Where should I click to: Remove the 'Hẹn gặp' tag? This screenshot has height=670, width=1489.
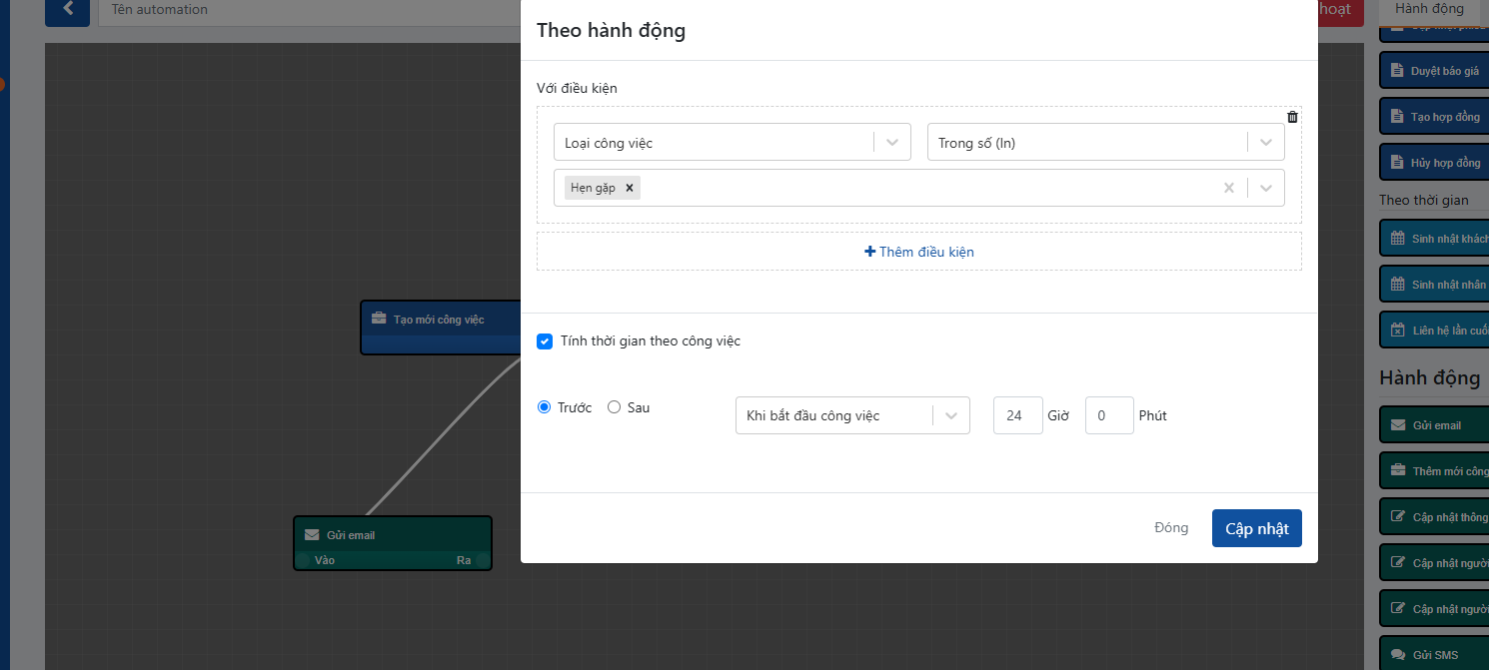pyautogui.click(x=630, y=188)
